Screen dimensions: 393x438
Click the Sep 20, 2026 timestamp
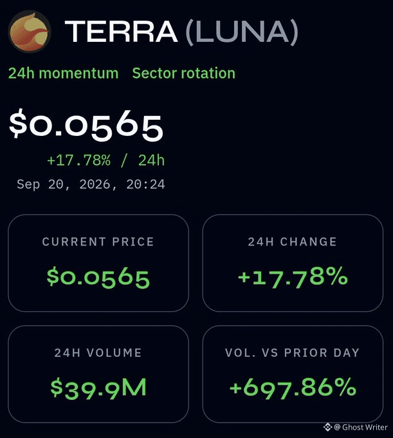(91, 185)
